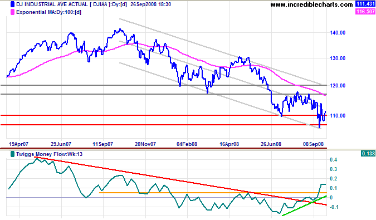Click the red descending trendline on money flow
Image resolution: width=376 pixels, height=220 pixels.
click(x=180, y=181)
